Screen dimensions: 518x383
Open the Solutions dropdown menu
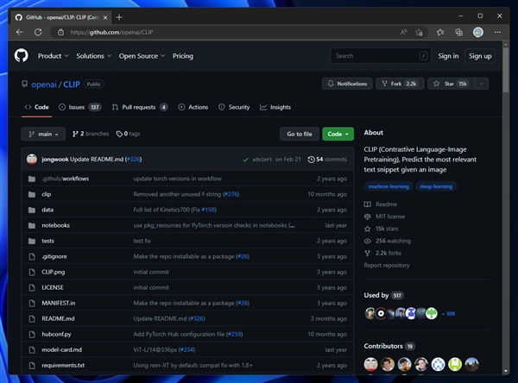click(x=94, y=56)
